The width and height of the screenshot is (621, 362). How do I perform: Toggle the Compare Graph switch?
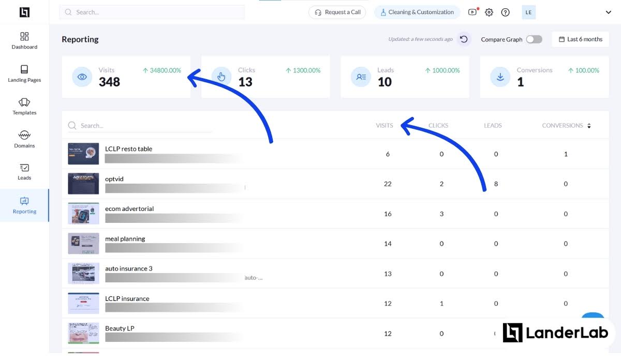tap(534, 39)
